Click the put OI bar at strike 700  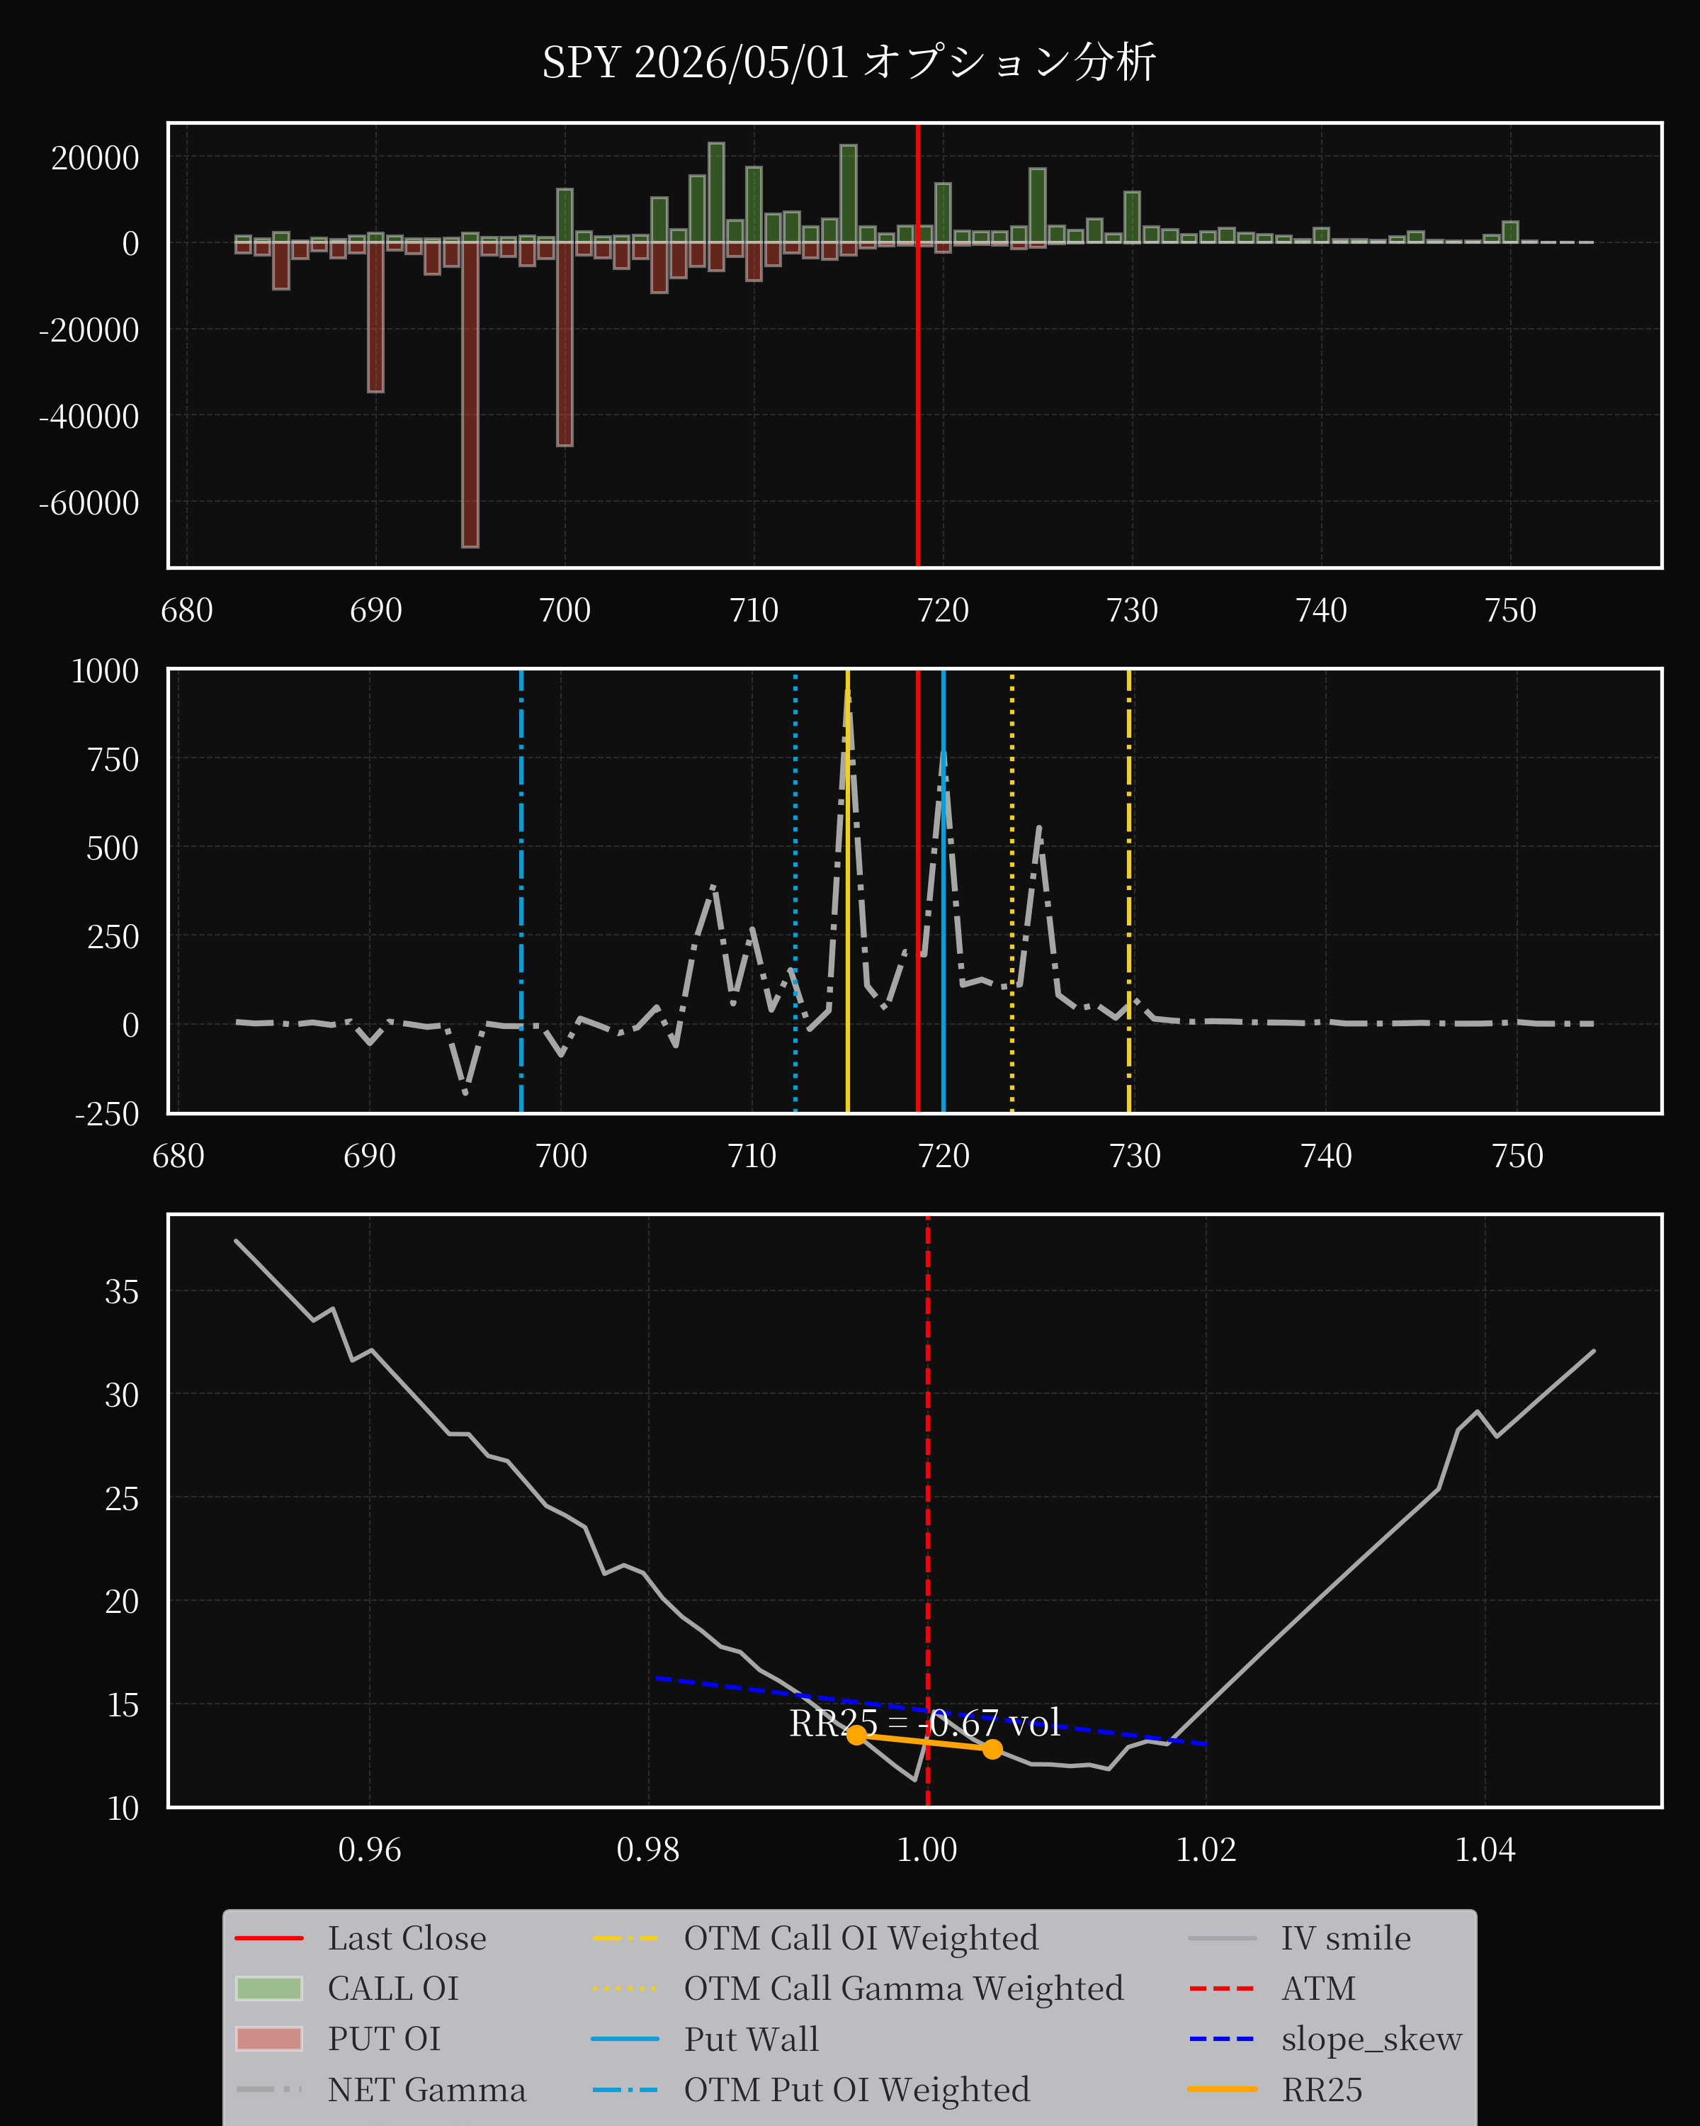pyautogui.click(x=565, y=344)
